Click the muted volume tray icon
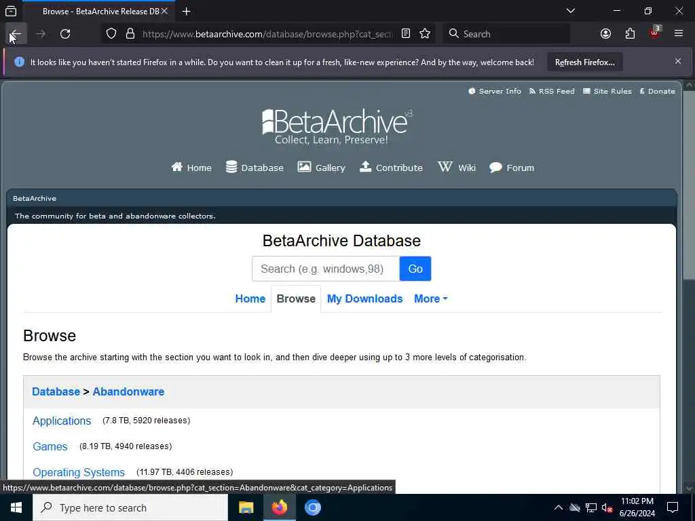This screenshot has width=695, height=521. pos(607,507)
